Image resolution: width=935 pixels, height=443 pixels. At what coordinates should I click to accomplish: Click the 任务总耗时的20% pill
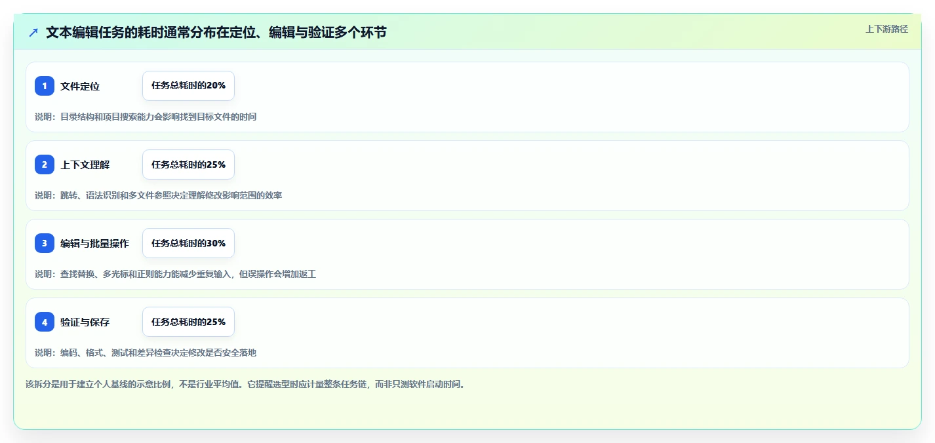click(188, 86)
